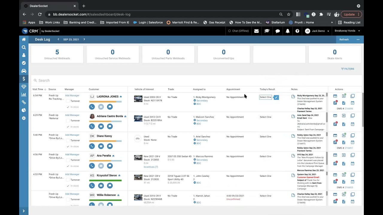Screen dimensions: 383x215
Task: Open the notifications bell icon
Action: click(288, 31)
